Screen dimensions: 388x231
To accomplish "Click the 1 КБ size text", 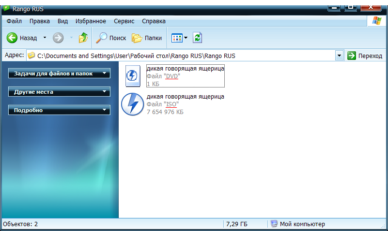I will tap(153, 84).
